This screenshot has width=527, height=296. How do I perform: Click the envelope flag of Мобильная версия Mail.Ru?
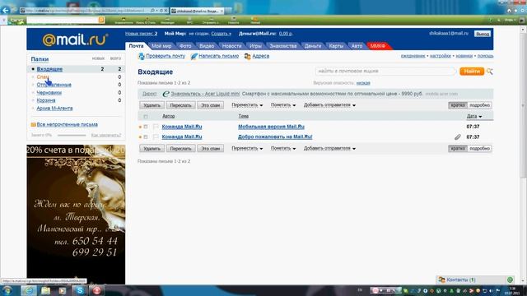pos(156,127)
